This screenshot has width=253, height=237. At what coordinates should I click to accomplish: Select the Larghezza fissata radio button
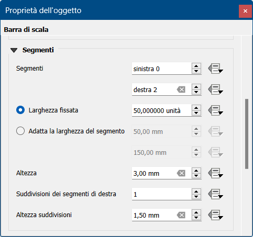pyautogui.click(x=20, y=110)
